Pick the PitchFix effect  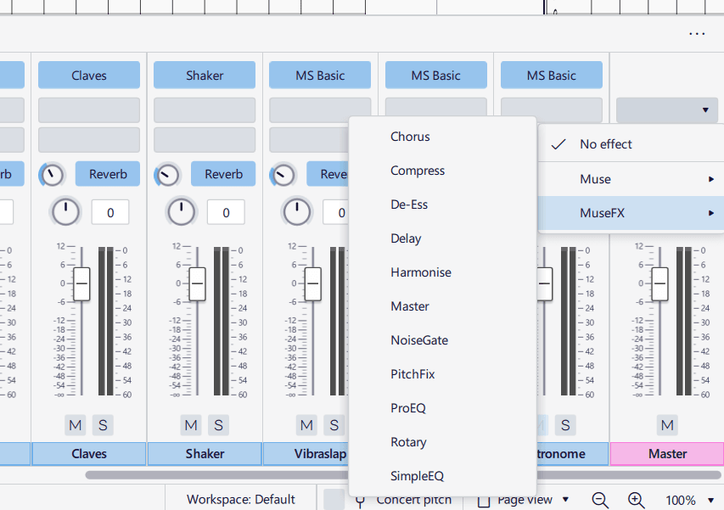pyautogui.click(x=442, y=374)
